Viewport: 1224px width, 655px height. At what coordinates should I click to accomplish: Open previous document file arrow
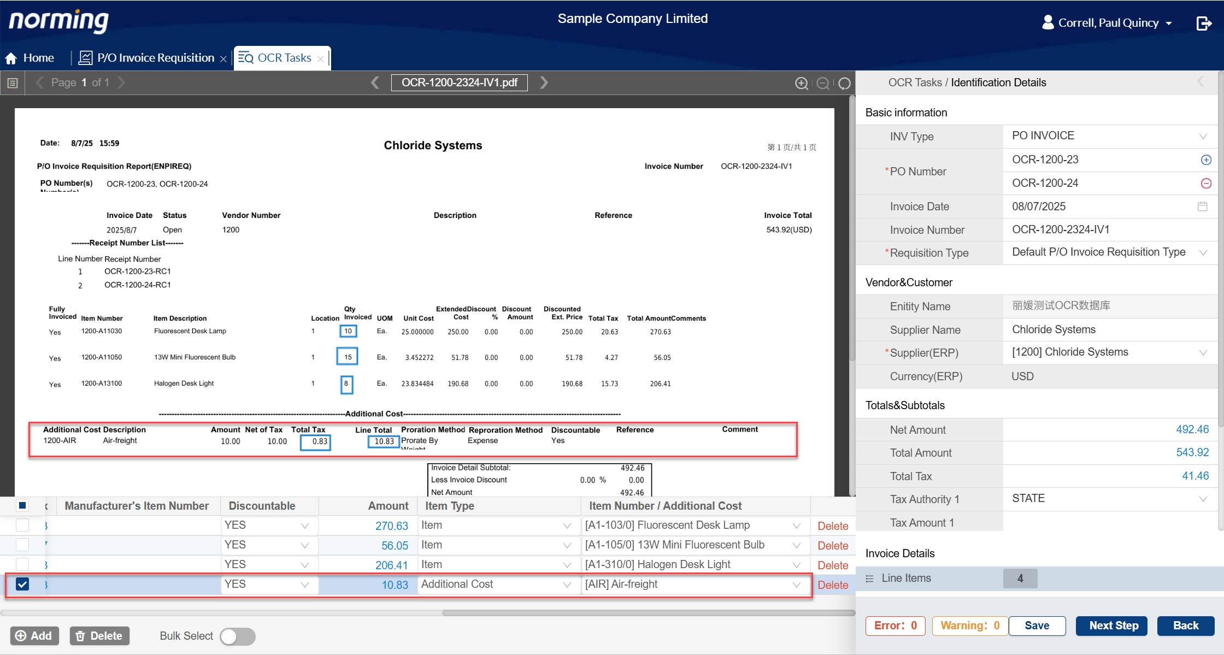(x=375, y=82)
